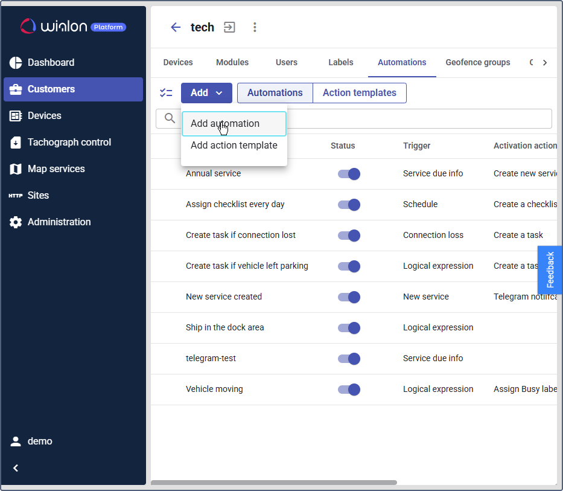Collapse the sidebar with the left chevron

[16, 468]
